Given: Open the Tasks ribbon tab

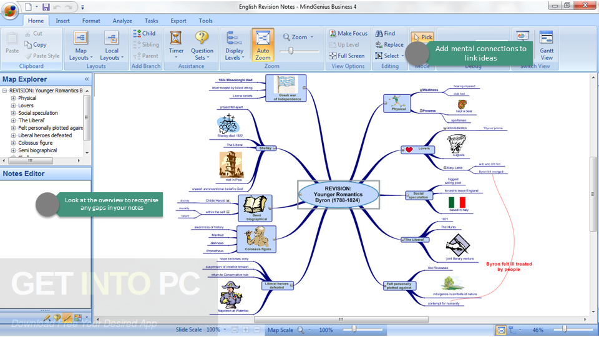Looking at the screenshot, I should tap(151, 21).
